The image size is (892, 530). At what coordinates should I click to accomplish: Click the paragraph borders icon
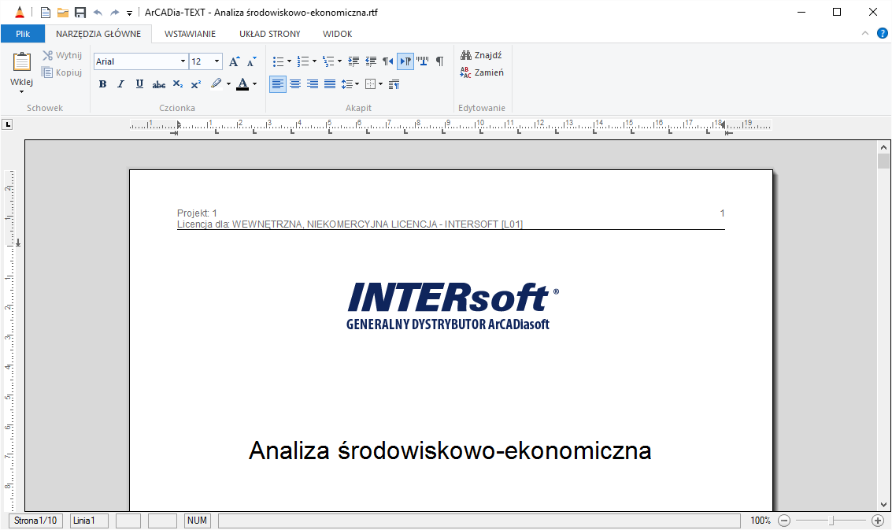pyautogui.click(x=370, y=84)
